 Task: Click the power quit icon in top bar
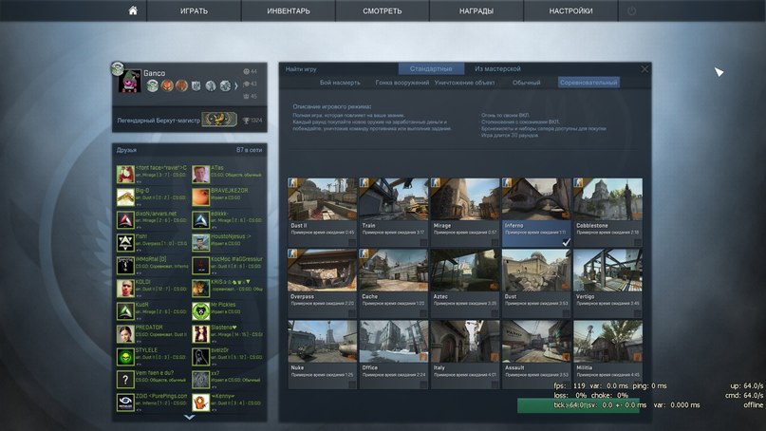pyautogui.click(x=631, y=10)
